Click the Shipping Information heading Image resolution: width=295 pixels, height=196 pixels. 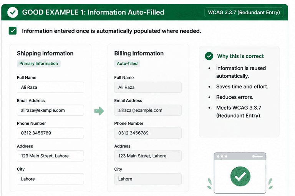click(45, 53)
